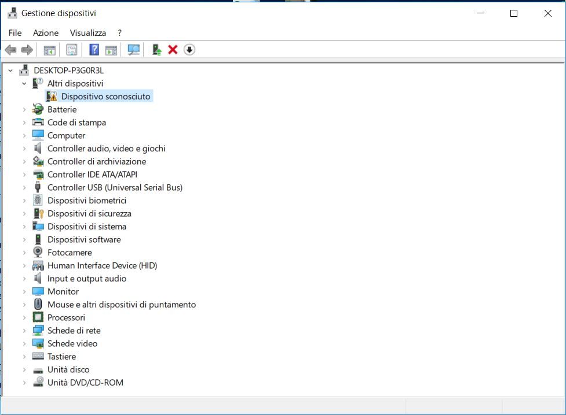Collapse the Altri dispositivi category

[24, 84]
